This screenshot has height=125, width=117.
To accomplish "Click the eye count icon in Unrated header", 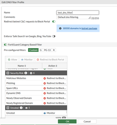I will (26, 108).
